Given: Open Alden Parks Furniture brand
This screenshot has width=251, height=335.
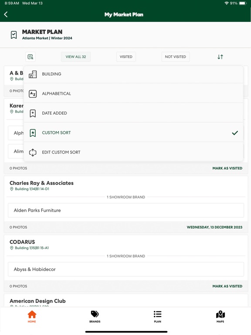Looking at the screenshot, I should (x=126, y=210).
